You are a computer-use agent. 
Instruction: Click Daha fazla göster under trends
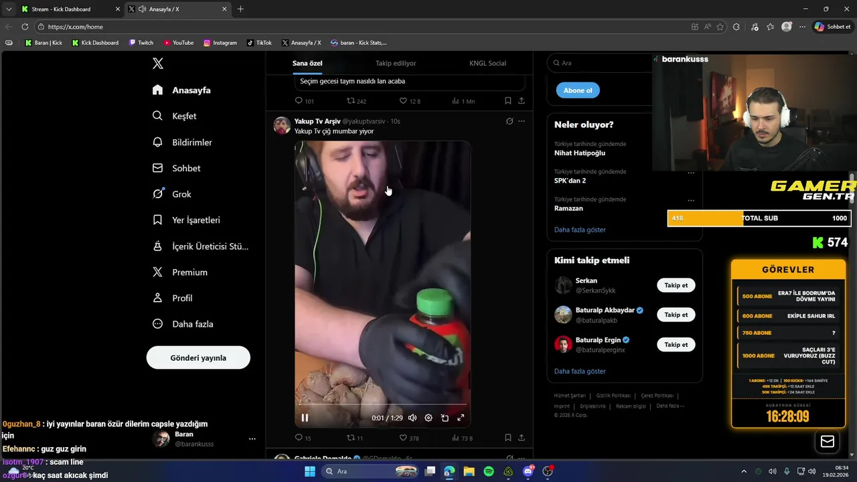[580, 230]
